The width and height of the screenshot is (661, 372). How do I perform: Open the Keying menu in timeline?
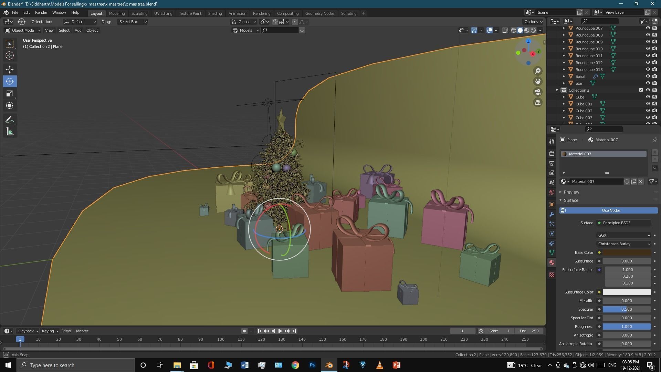tap(50, 331)
